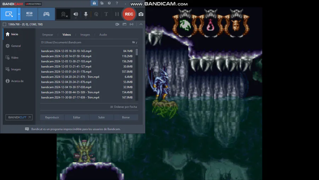Select bandicam 2024-11-30 00-37-17-939 - Trim.mp4

(87, 97)
